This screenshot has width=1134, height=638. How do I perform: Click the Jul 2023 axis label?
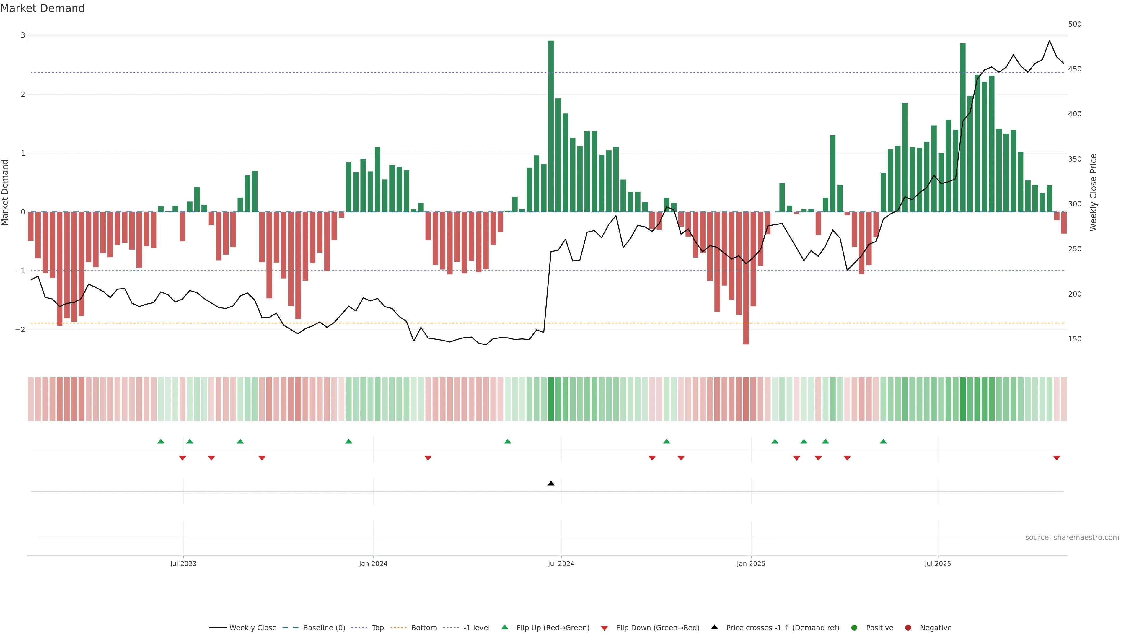click(x=183, y=564)
